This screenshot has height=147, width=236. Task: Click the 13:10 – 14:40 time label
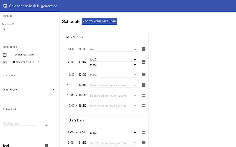click(x=76, y=85)
